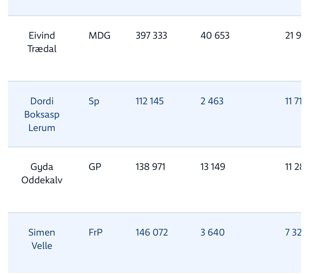Click the name Gyda Oddekalv

tap(42, 174)
